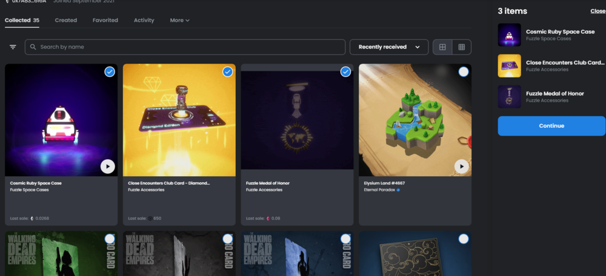Open the Activity tab

point(144,20)
